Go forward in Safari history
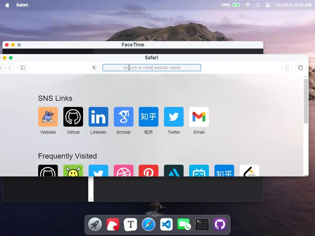The height and width of the screenshot is (236, 315). click(10, 68)
